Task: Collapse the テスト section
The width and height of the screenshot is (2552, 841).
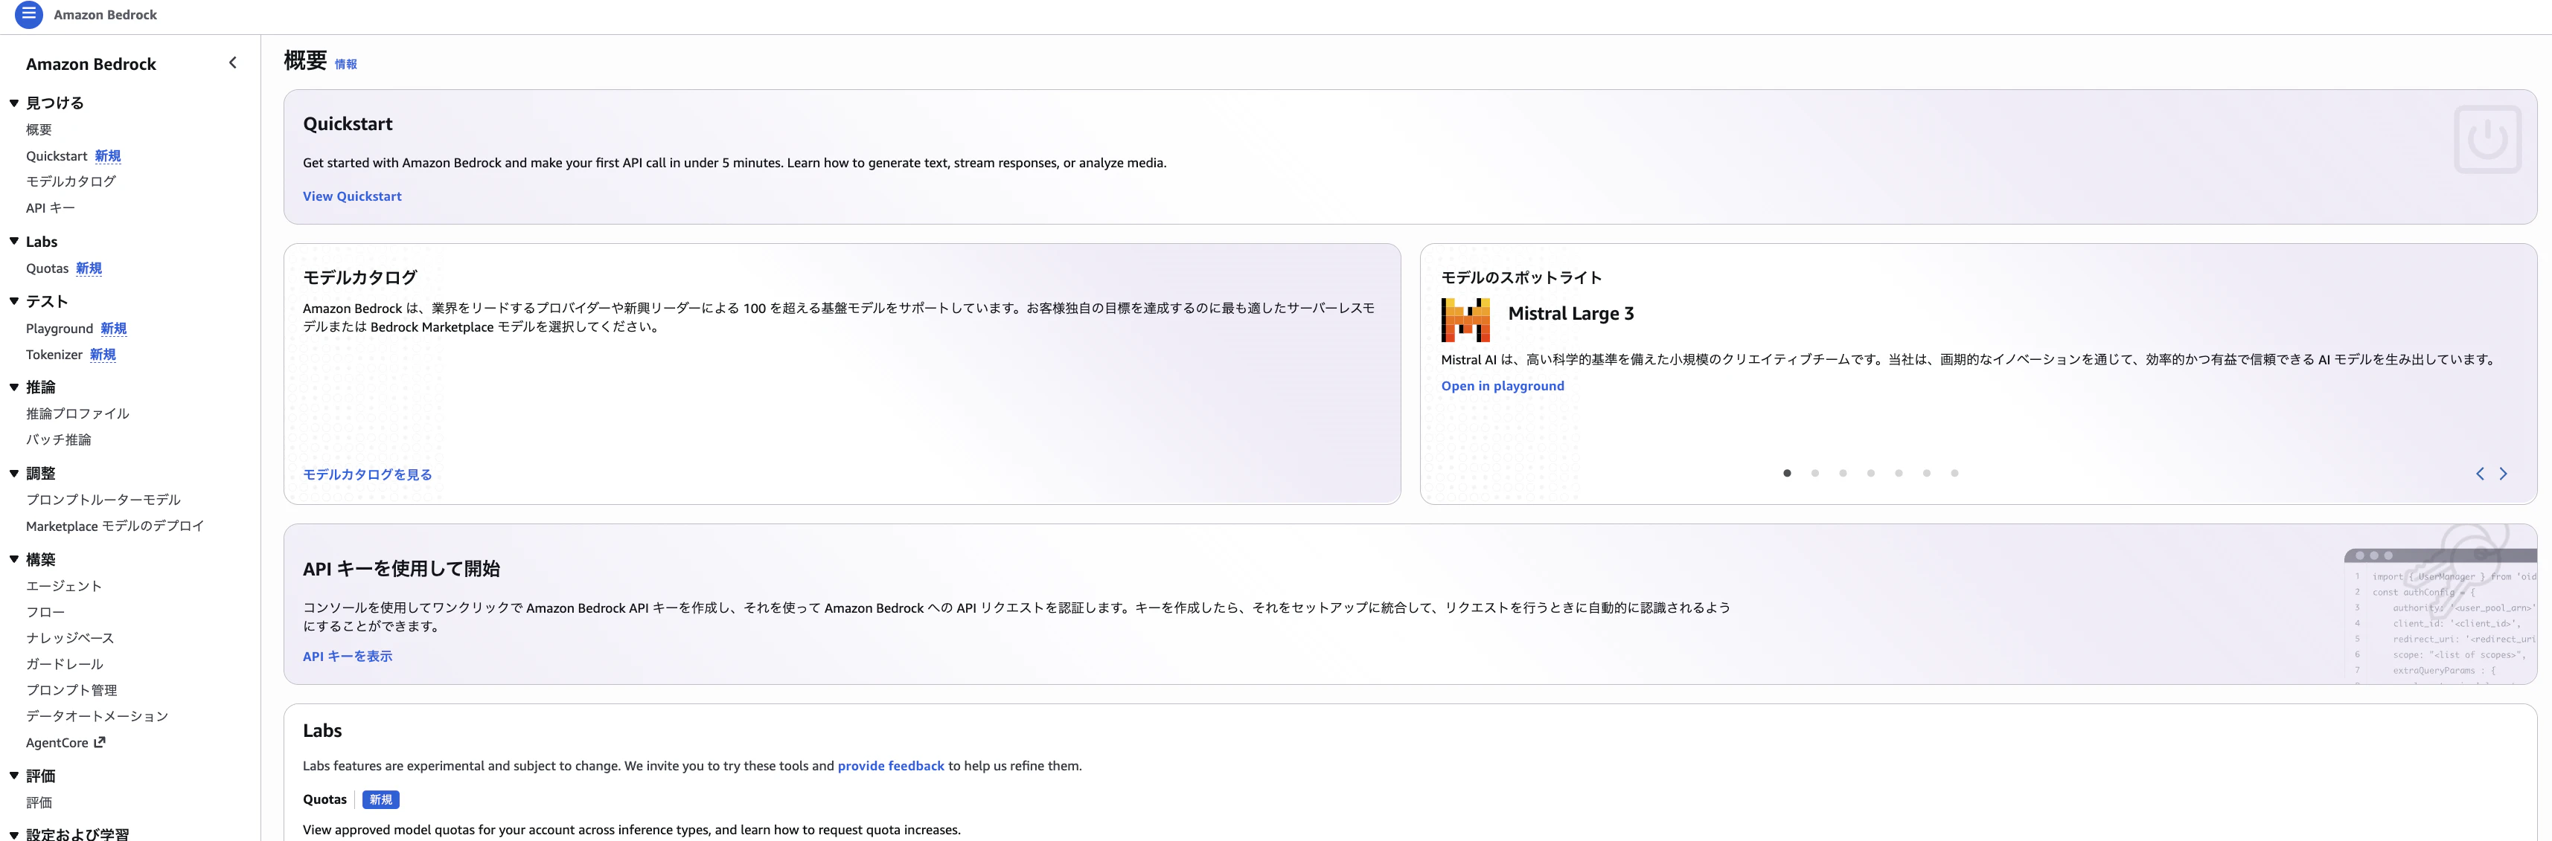Action: pyautogui.click(x=14, y=300)
